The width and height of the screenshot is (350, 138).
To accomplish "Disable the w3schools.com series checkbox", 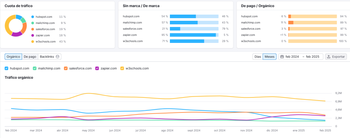I will [x=122, y=68].
